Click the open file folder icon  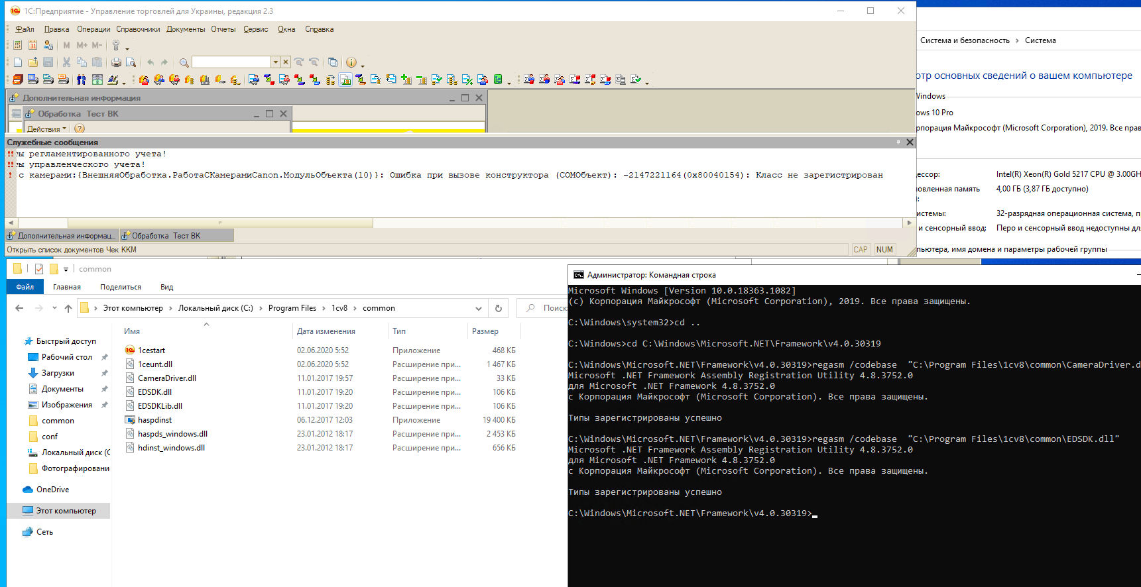pos(33,62)
